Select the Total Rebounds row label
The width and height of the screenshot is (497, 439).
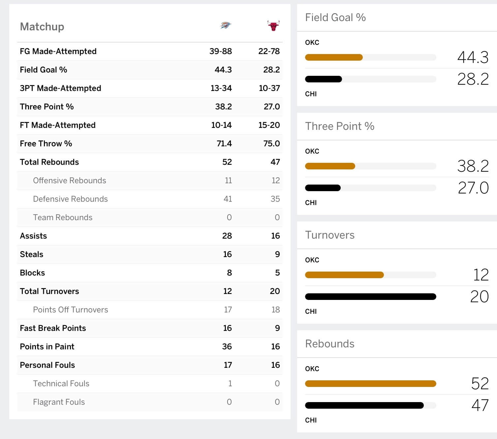[49, 162]
